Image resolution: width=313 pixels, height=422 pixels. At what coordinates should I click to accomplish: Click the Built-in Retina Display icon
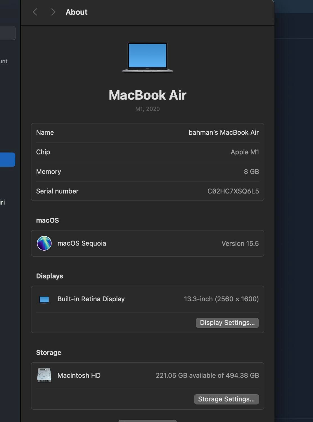pos(44,300)
